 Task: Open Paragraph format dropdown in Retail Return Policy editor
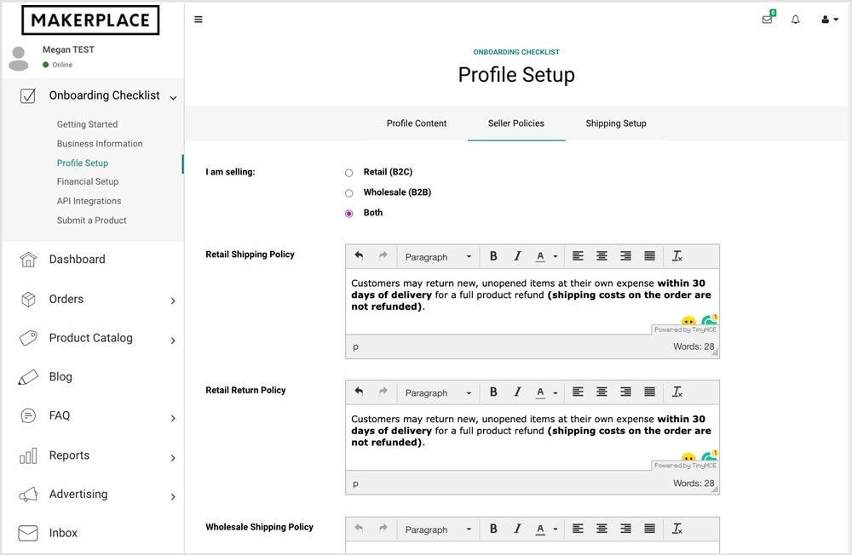tap(438, 392)
